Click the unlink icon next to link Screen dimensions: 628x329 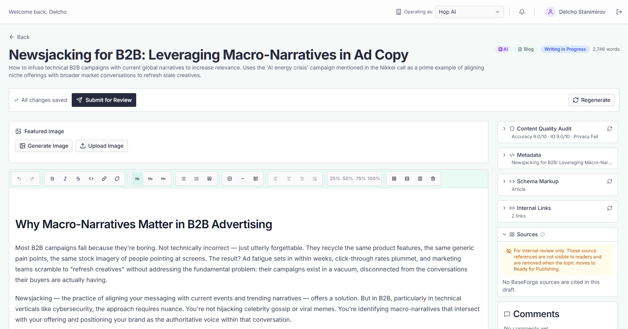(x=117, y=179)
